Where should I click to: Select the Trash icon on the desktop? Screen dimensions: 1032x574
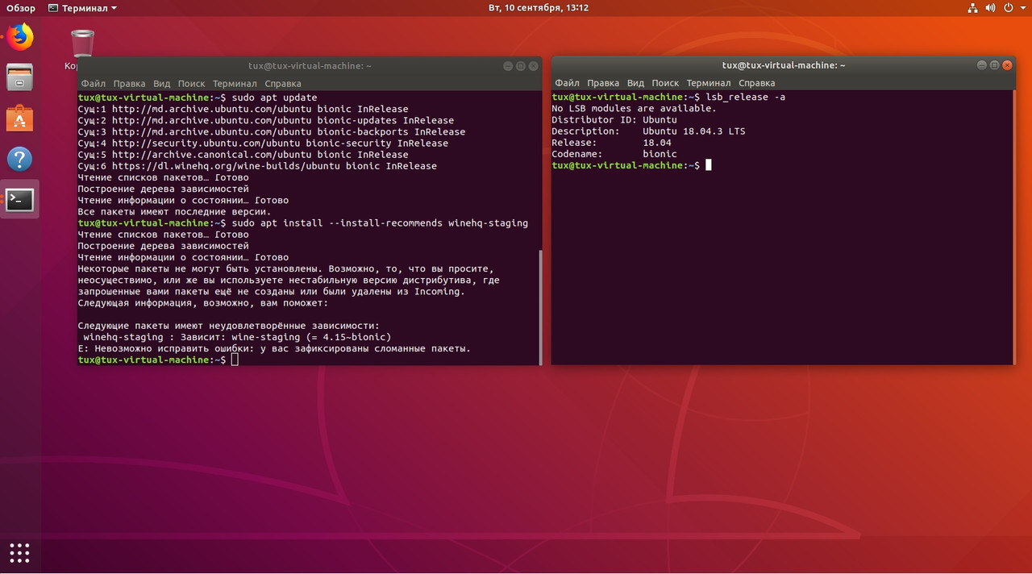click(82, 44)
